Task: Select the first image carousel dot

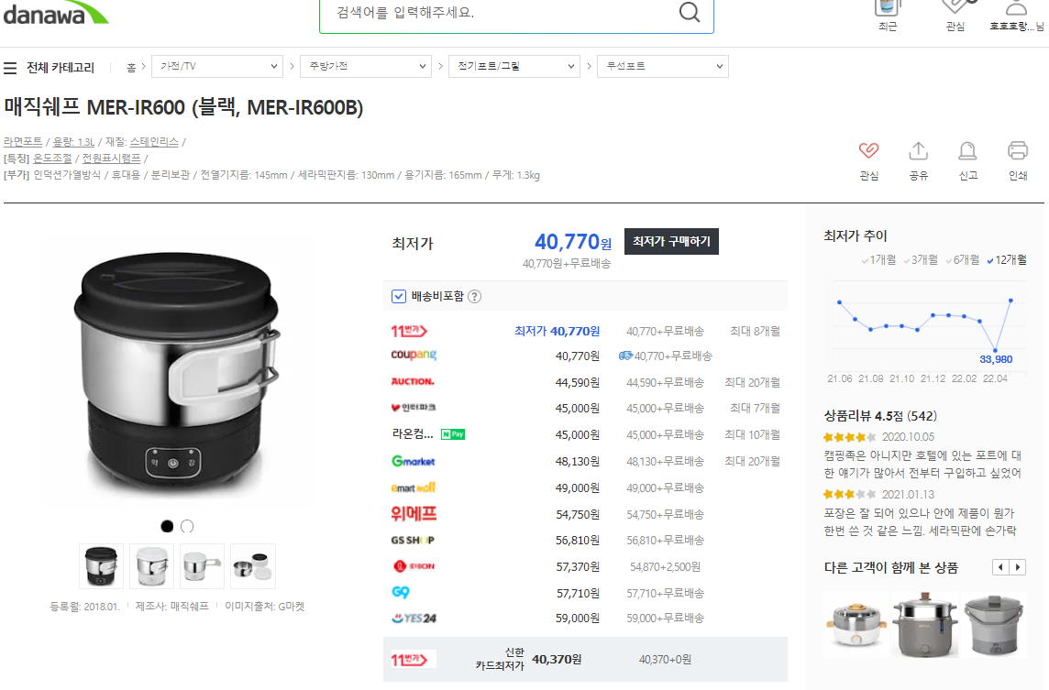Action: pos(167,526)
